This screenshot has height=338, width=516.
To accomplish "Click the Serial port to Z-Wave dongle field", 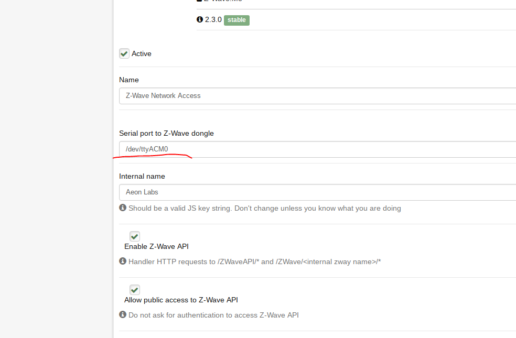I will (x=317, y=149).
